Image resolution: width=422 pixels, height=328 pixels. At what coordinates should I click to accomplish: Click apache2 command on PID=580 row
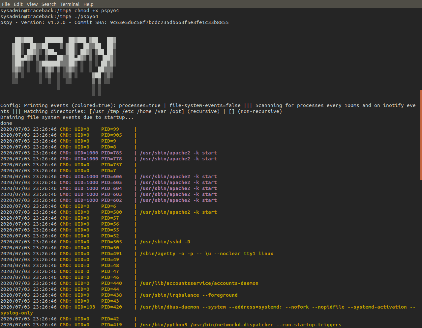[x=178, y=212]
